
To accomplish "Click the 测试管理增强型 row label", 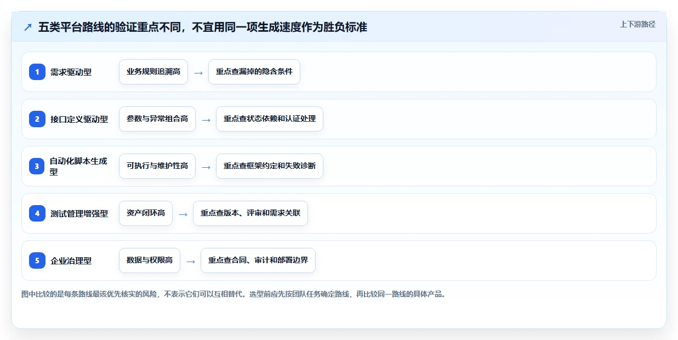I will 79,213.
